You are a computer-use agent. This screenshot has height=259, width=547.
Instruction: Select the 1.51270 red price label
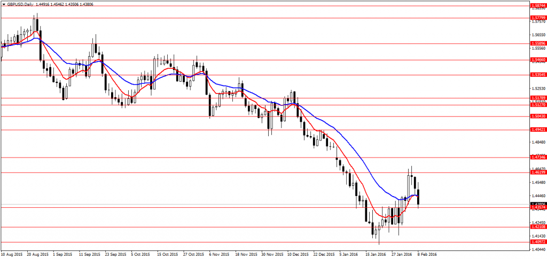pos(538,105)
